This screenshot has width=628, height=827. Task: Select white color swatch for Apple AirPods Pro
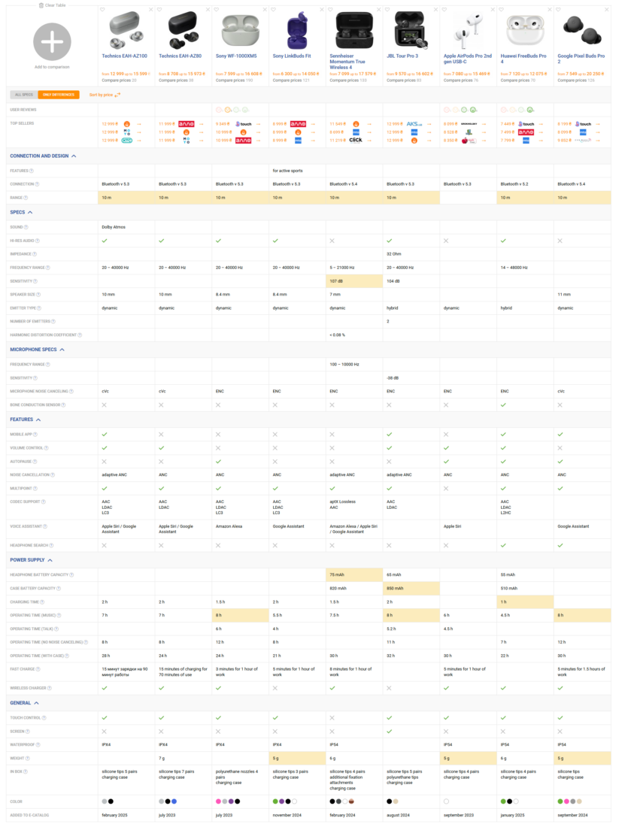[x=447, y=801]
